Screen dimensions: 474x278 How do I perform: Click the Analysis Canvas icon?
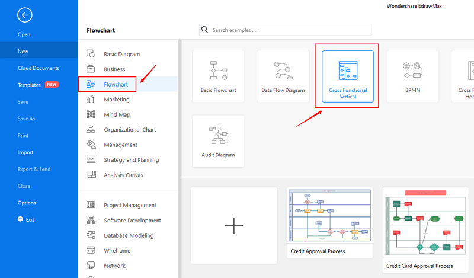pyautogui.click(x=92, y=174)
